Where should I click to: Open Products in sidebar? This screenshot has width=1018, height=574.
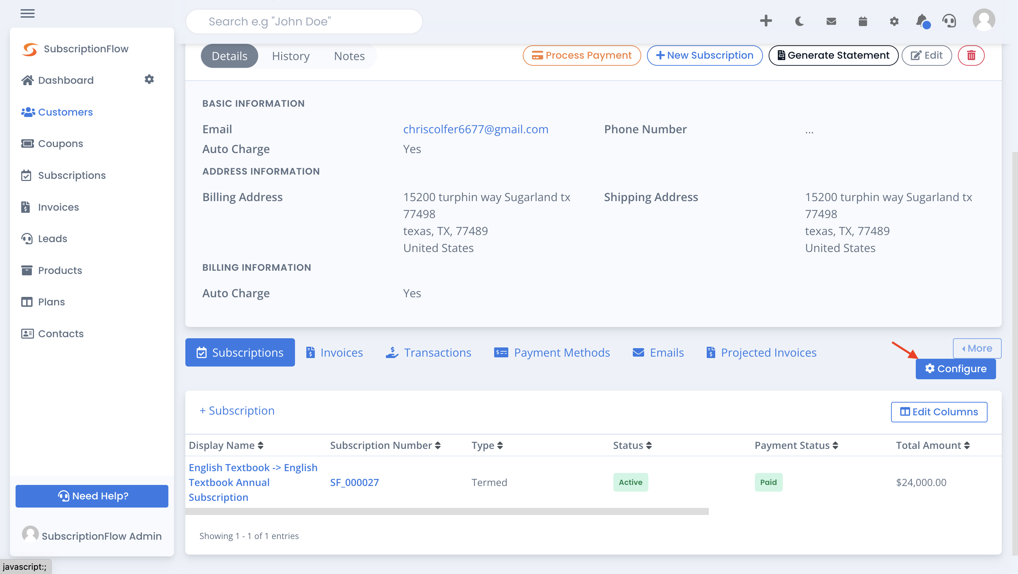(x=51, y=270)
